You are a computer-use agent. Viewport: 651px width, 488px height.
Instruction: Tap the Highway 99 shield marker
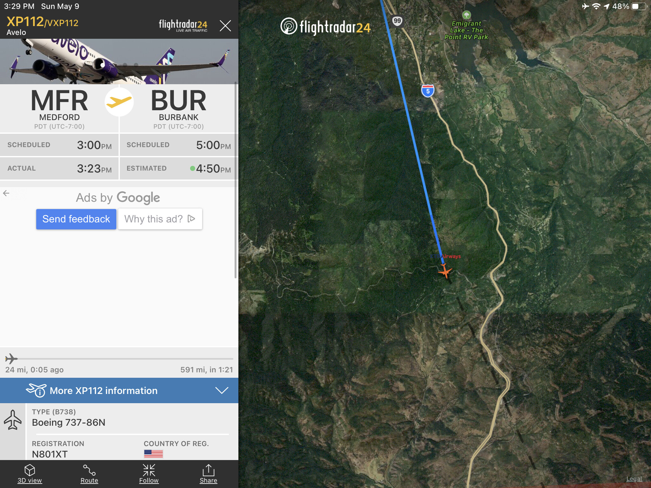[x=397, y=21]
